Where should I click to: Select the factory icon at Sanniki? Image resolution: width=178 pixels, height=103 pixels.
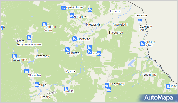point(66,89)
